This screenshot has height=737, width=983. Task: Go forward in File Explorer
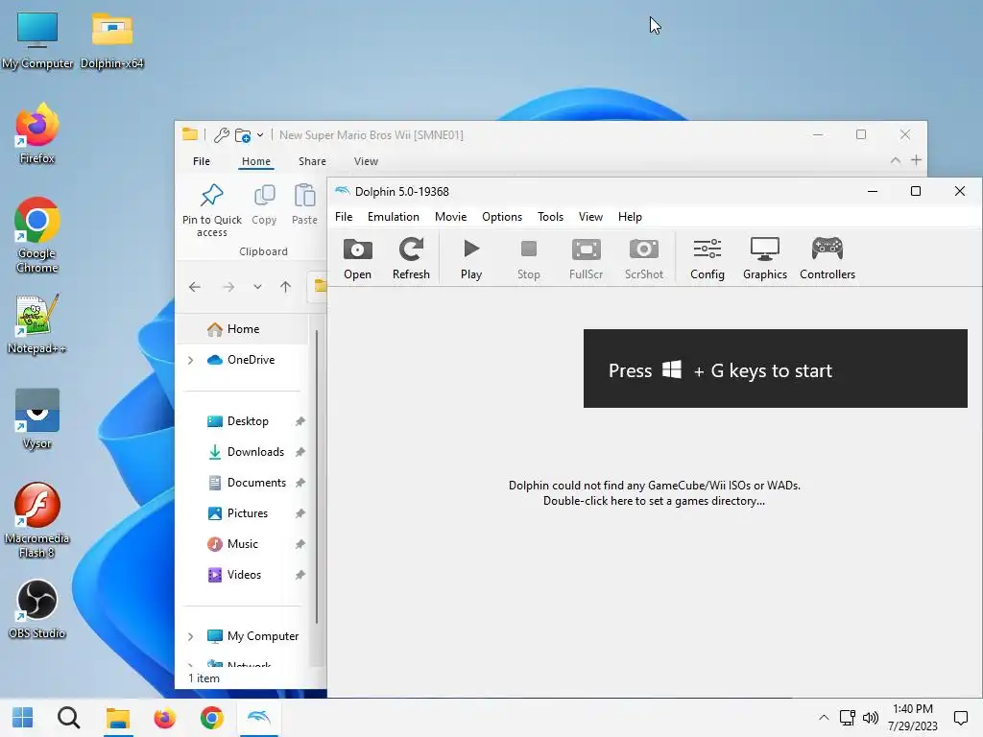[x=228, y=287]
